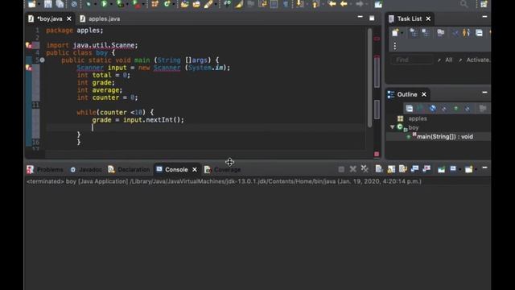Go to Next Annotation
This screenshot has width=515, height=290.
[300, 4]
